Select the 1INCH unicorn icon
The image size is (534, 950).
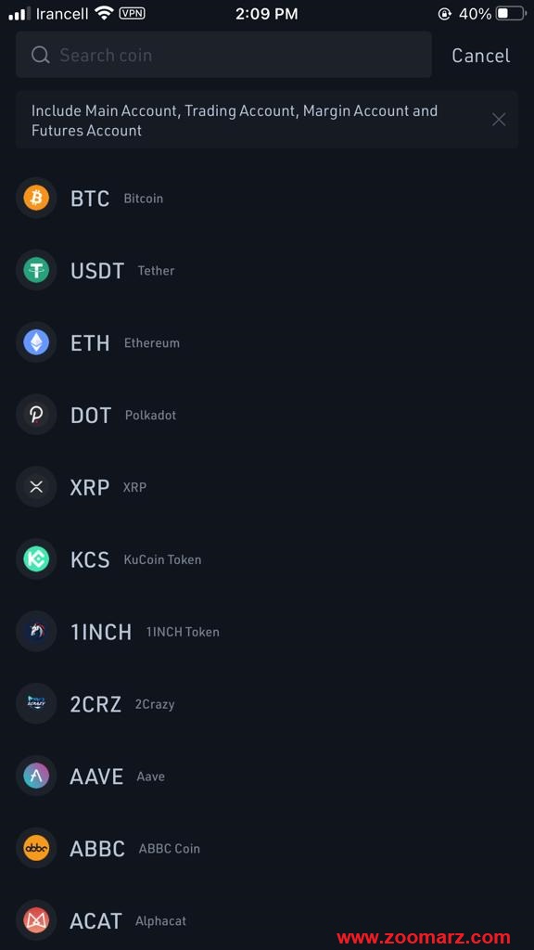pos(36,631)
